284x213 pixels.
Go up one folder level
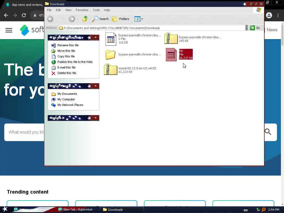(85, 19)
